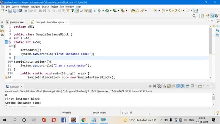Click the Save All toolbar icon
The height and width of the screenshot is (124, 220).
14,11
